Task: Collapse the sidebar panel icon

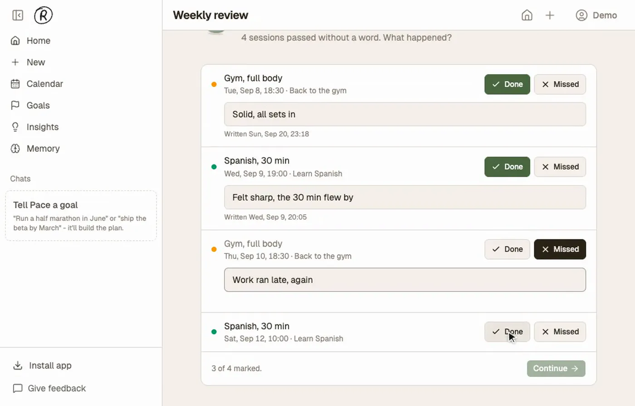Action: [x=18, y=15]
